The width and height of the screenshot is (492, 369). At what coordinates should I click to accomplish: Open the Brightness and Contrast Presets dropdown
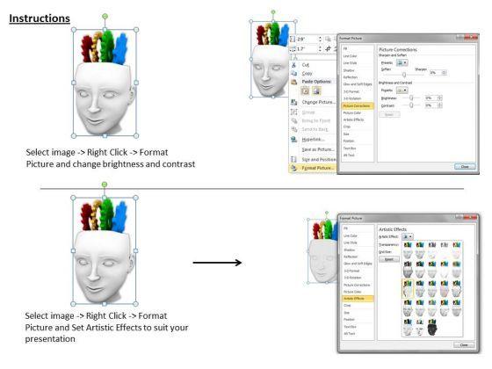click(x=402, y=90)
